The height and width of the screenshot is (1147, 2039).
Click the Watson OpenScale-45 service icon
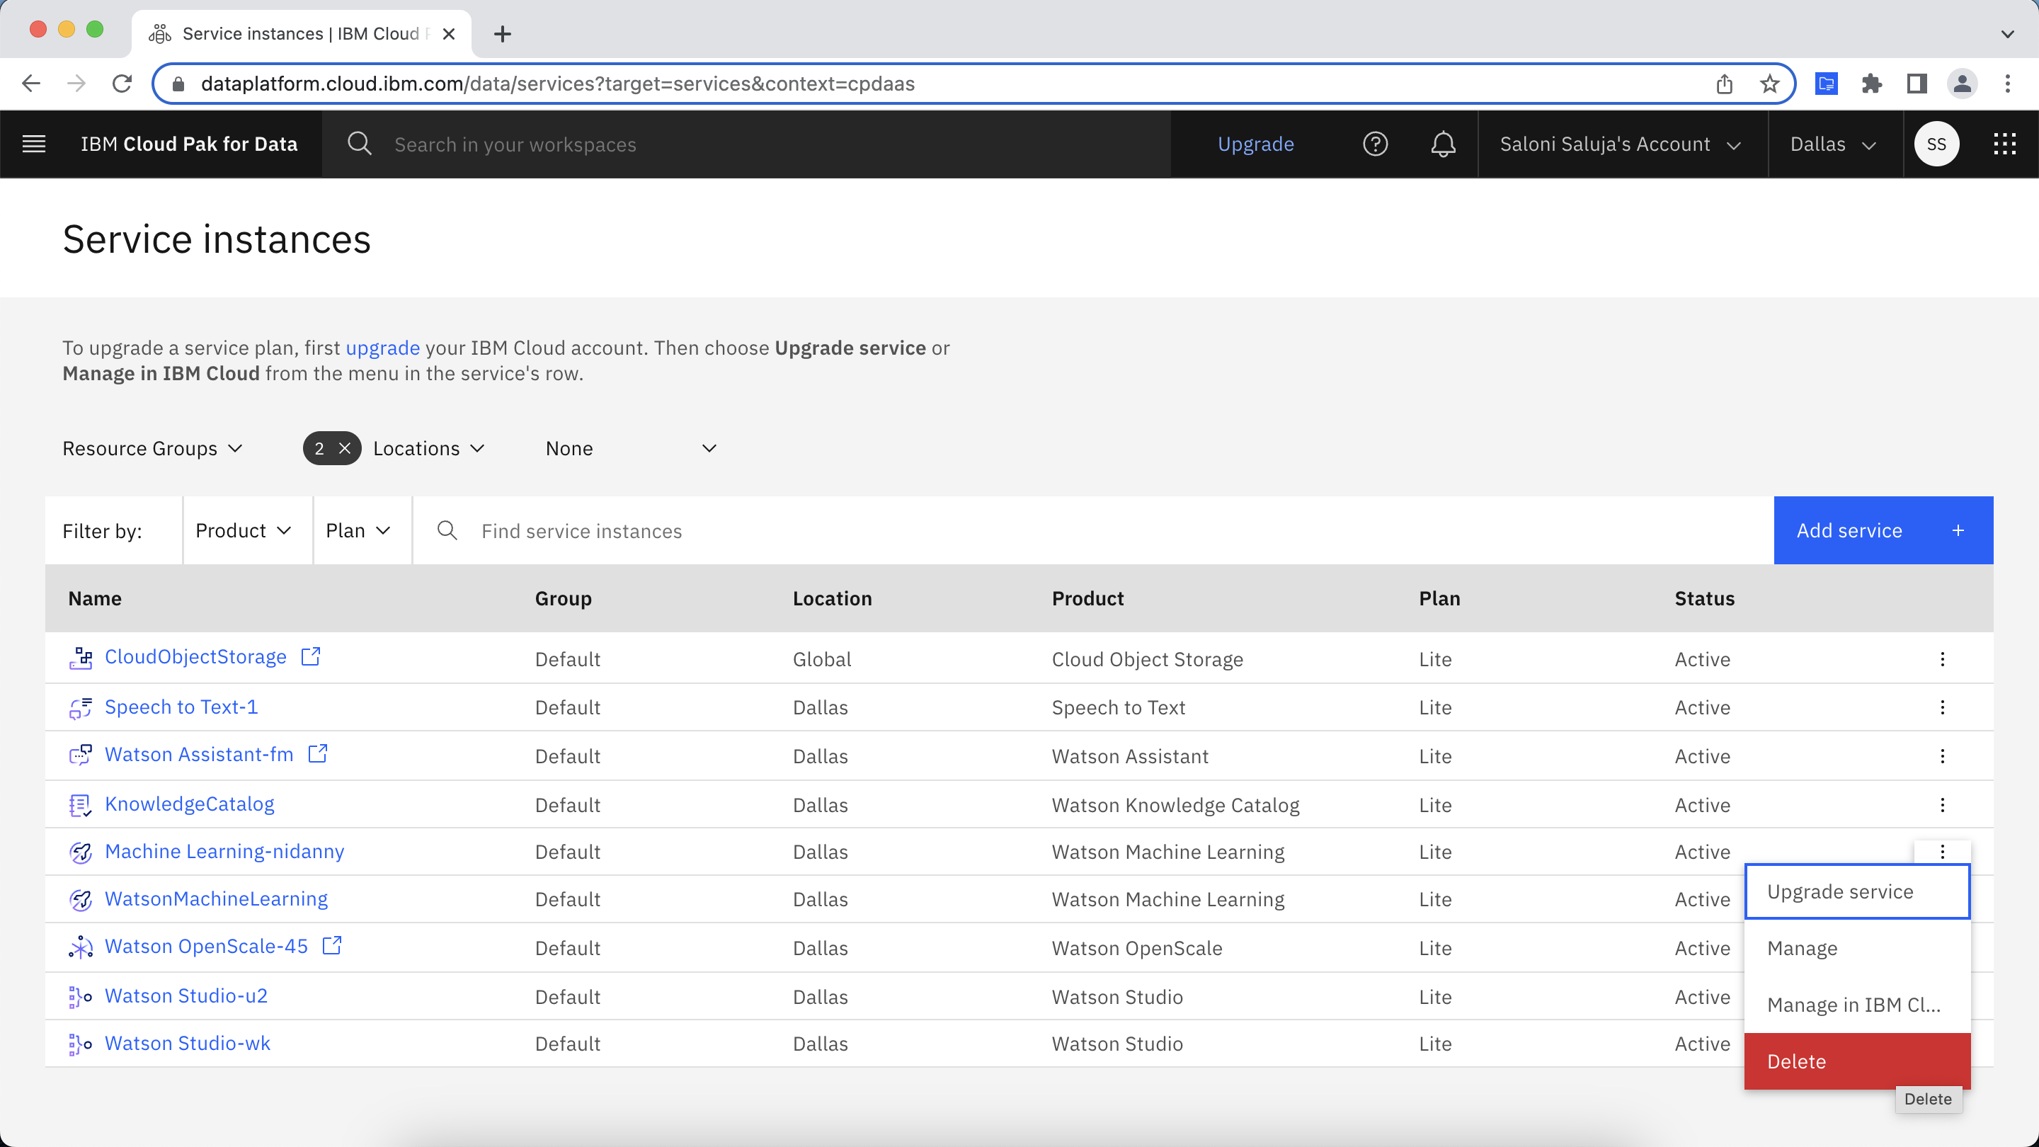(80, 947)
